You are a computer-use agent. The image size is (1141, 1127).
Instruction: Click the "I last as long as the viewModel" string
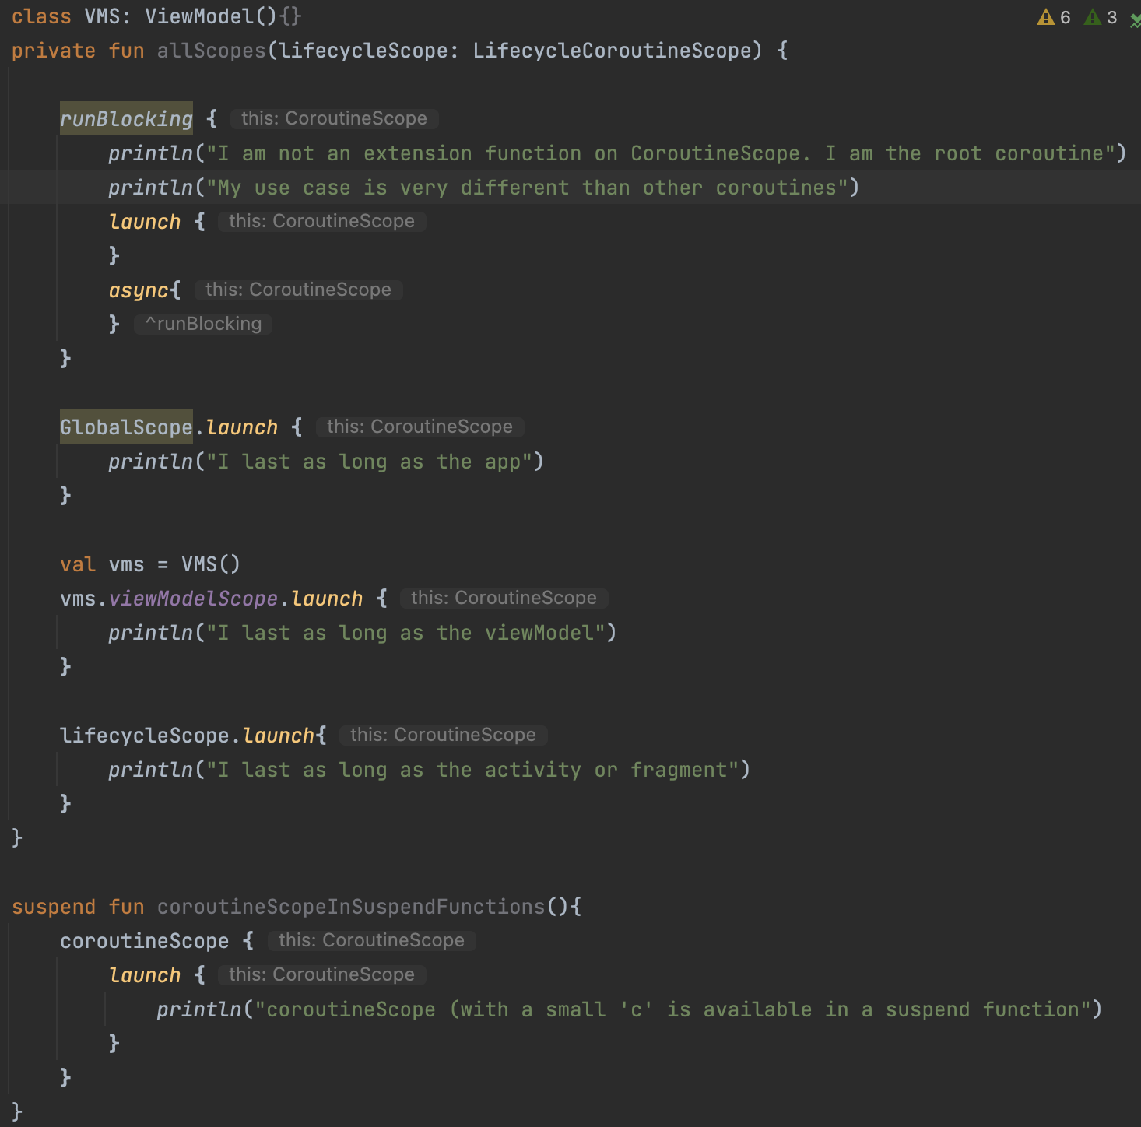coord(405,633)
